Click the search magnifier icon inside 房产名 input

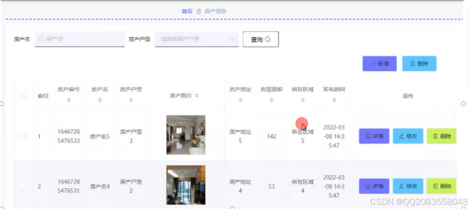(42, 39)
